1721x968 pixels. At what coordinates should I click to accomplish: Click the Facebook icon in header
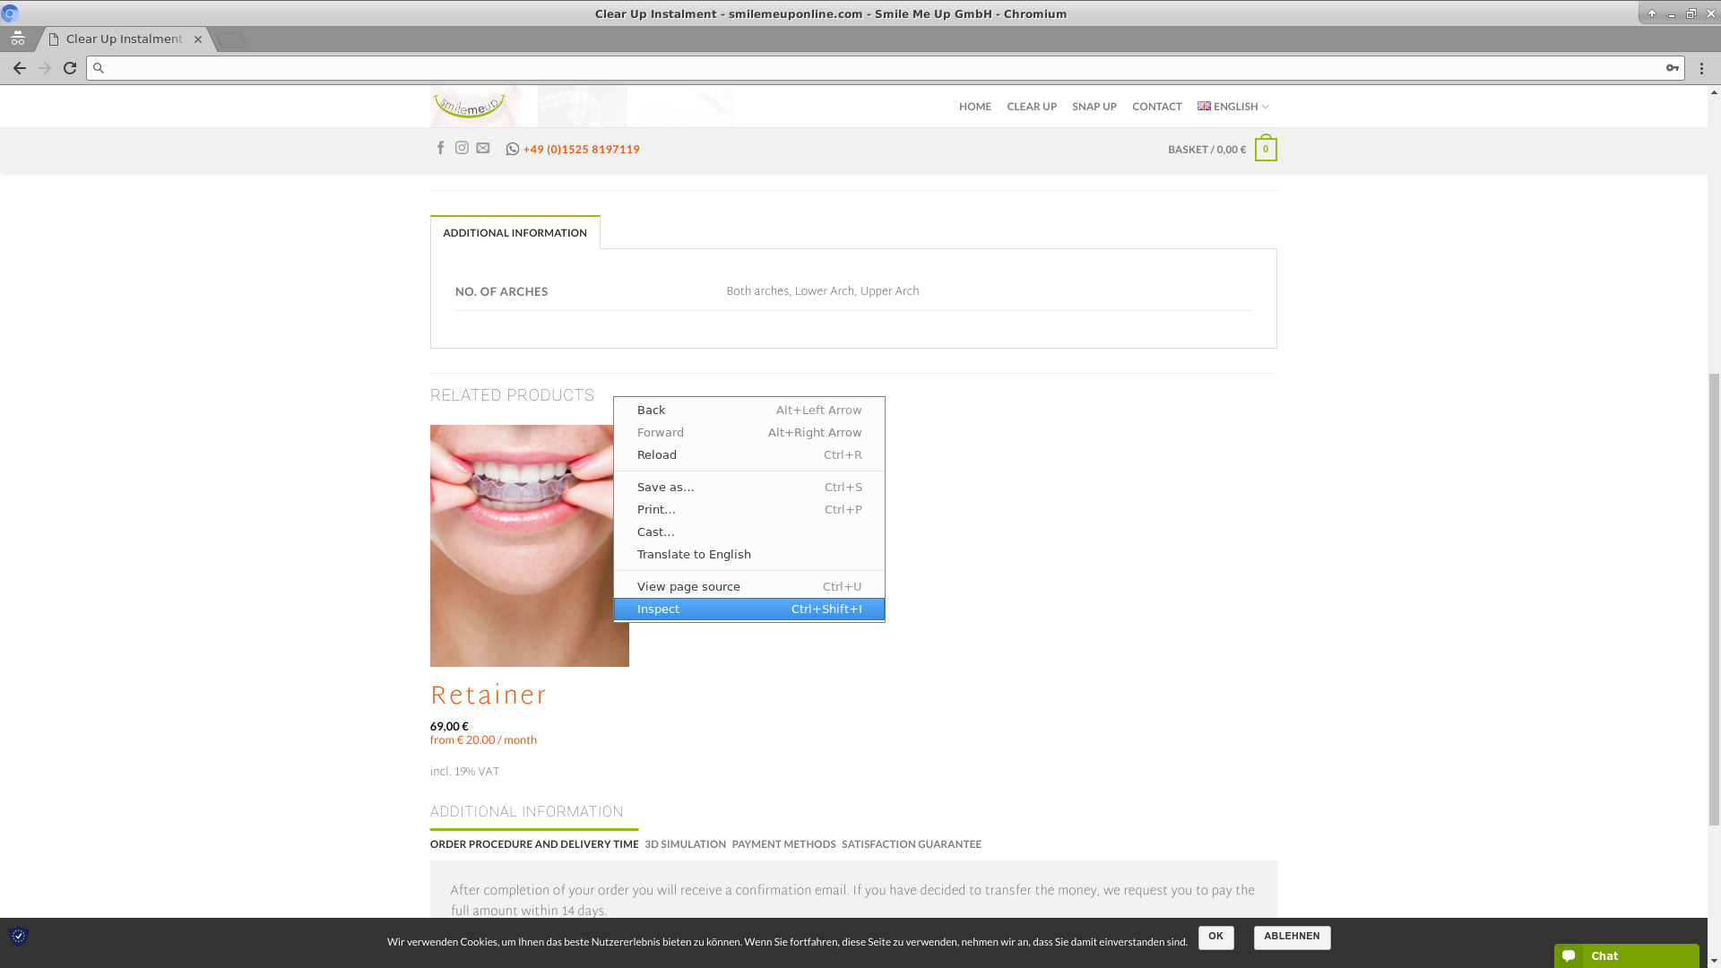440,148
